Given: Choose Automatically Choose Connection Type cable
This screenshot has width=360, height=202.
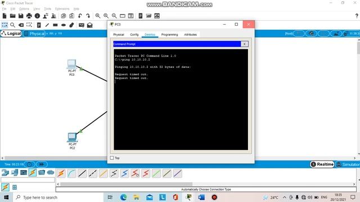Looking at the screenshot, I should coord(61,173).
